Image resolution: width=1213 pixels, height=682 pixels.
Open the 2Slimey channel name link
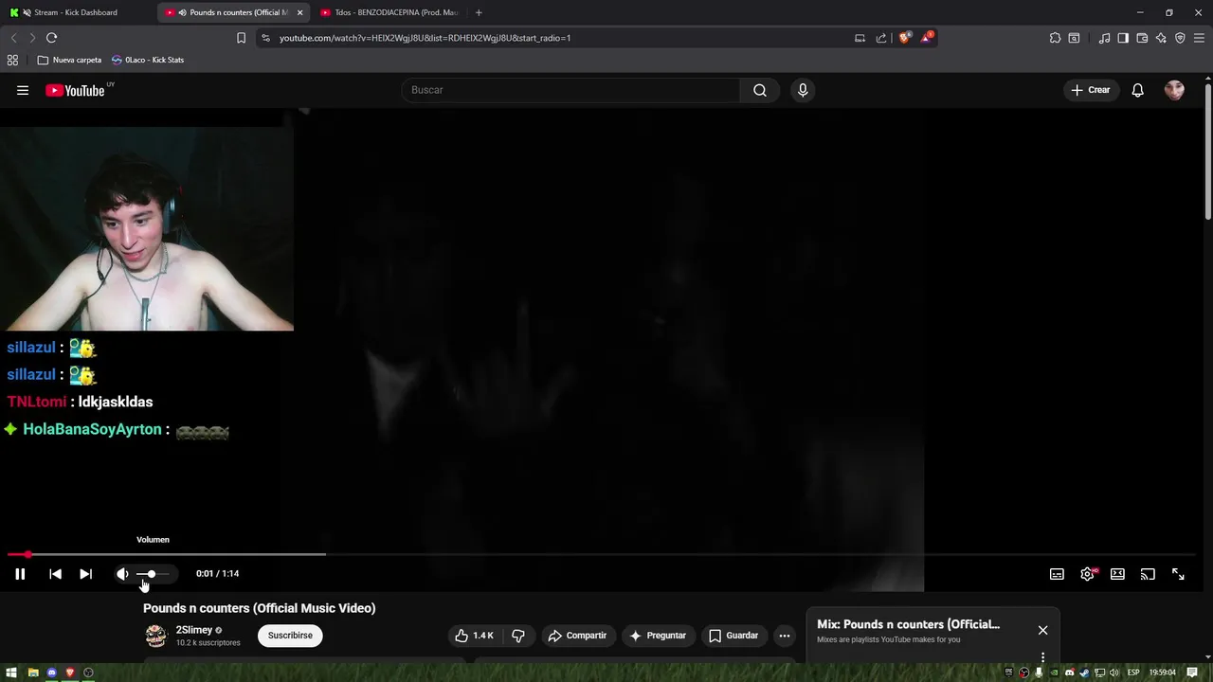pos(194,630)
